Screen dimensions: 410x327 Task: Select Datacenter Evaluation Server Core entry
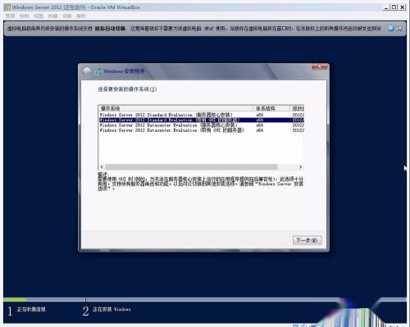tap(201, 125)
